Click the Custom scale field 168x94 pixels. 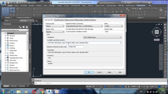[113, 32]
